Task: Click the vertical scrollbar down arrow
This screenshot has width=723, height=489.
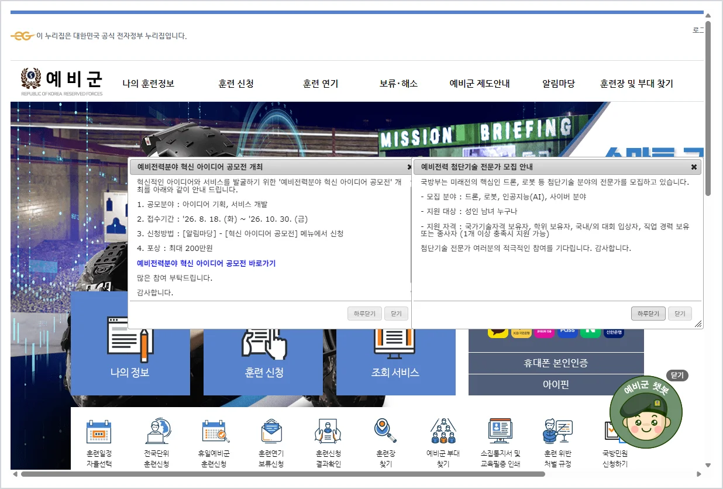Action: coord(708,466)
